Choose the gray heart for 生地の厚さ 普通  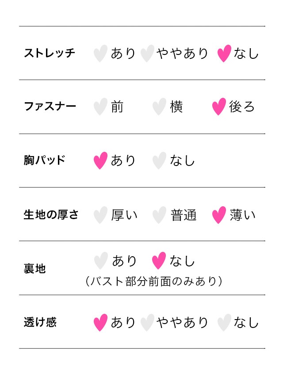click(x=159, y=215)
